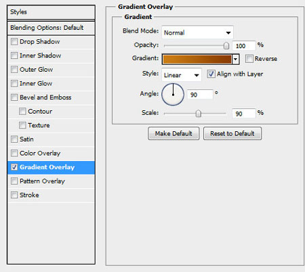This screenshot has height=272, width=305.
Task: Check the Bevel and Emboss box
Action: coord(14,97)
